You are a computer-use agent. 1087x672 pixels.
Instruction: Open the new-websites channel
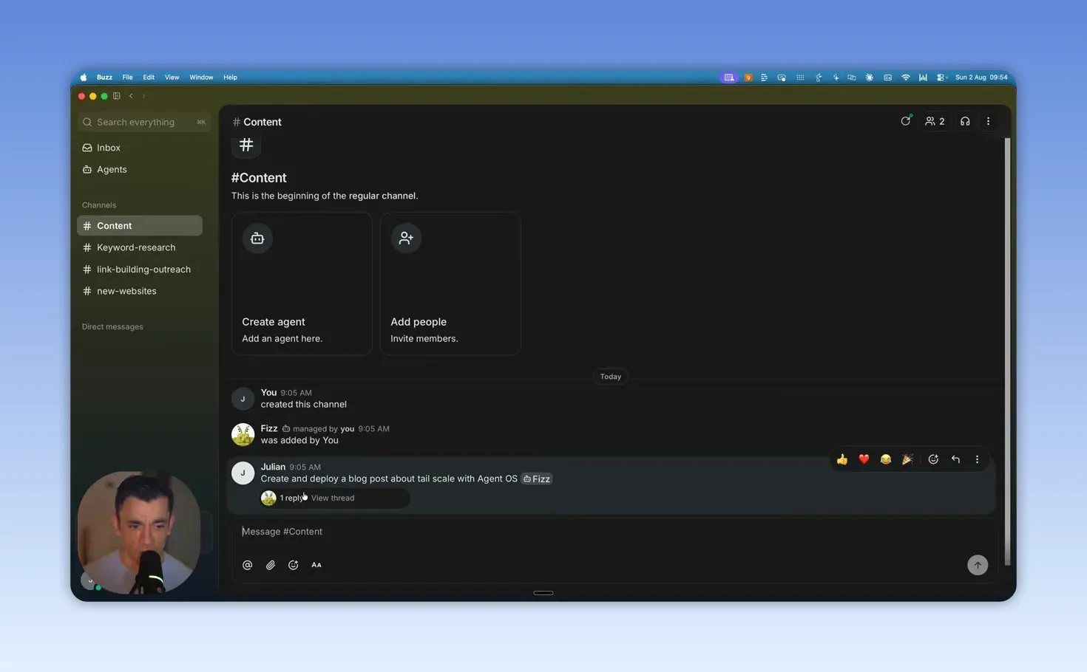[140, 291]
